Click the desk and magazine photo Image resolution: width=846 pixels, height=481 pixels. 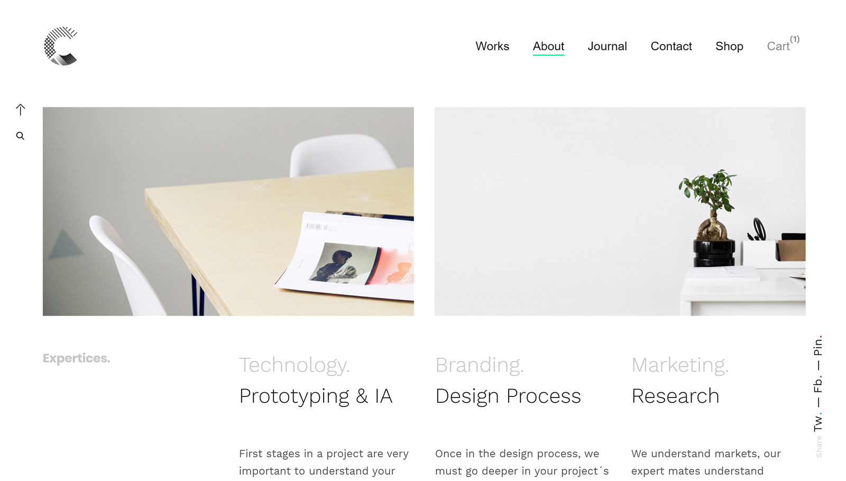point(228,211)
